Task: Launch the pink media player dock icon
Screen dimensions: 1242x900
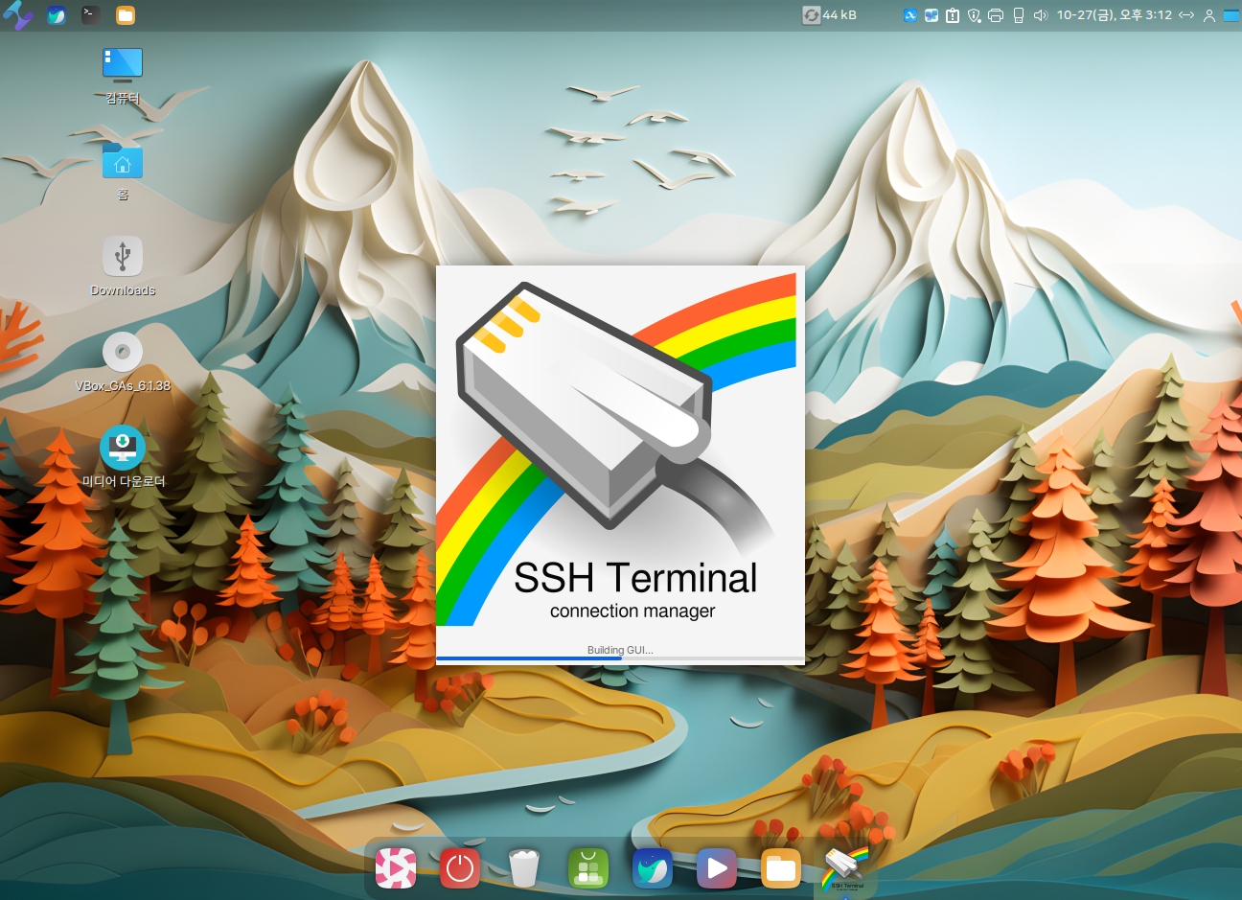Action: pos(396,869)
